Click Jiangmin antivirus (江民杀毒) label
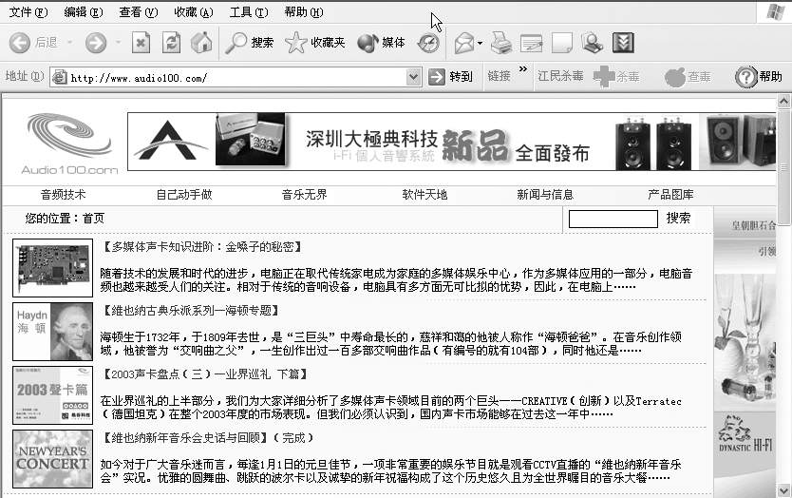 click(x=560, y=76)
